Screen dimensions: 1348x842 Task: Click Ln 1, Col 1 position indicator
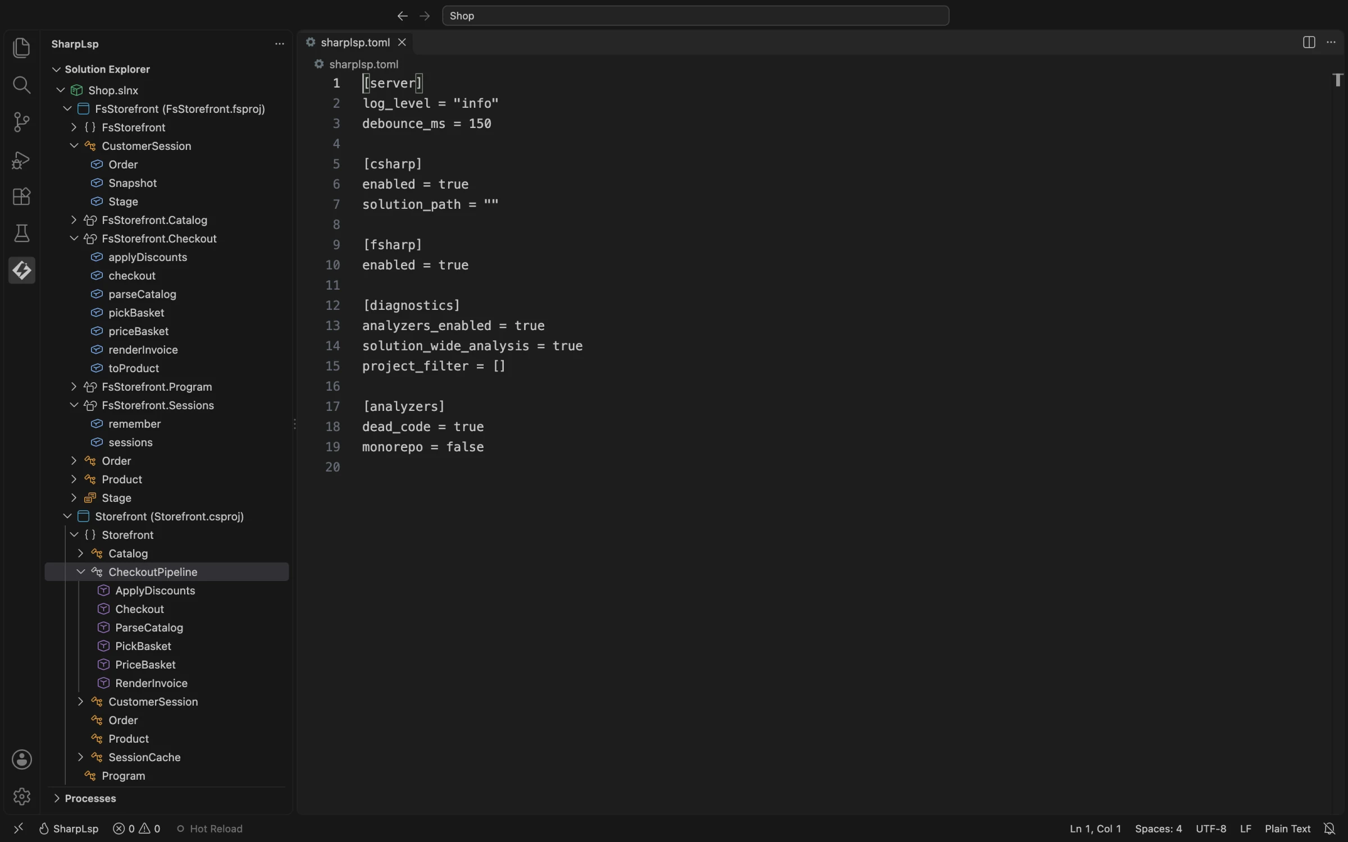point(1095,829)
